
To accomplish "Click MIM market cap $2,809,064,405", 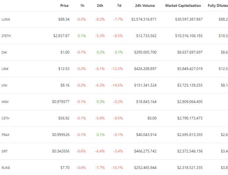I will click(190, 101).
